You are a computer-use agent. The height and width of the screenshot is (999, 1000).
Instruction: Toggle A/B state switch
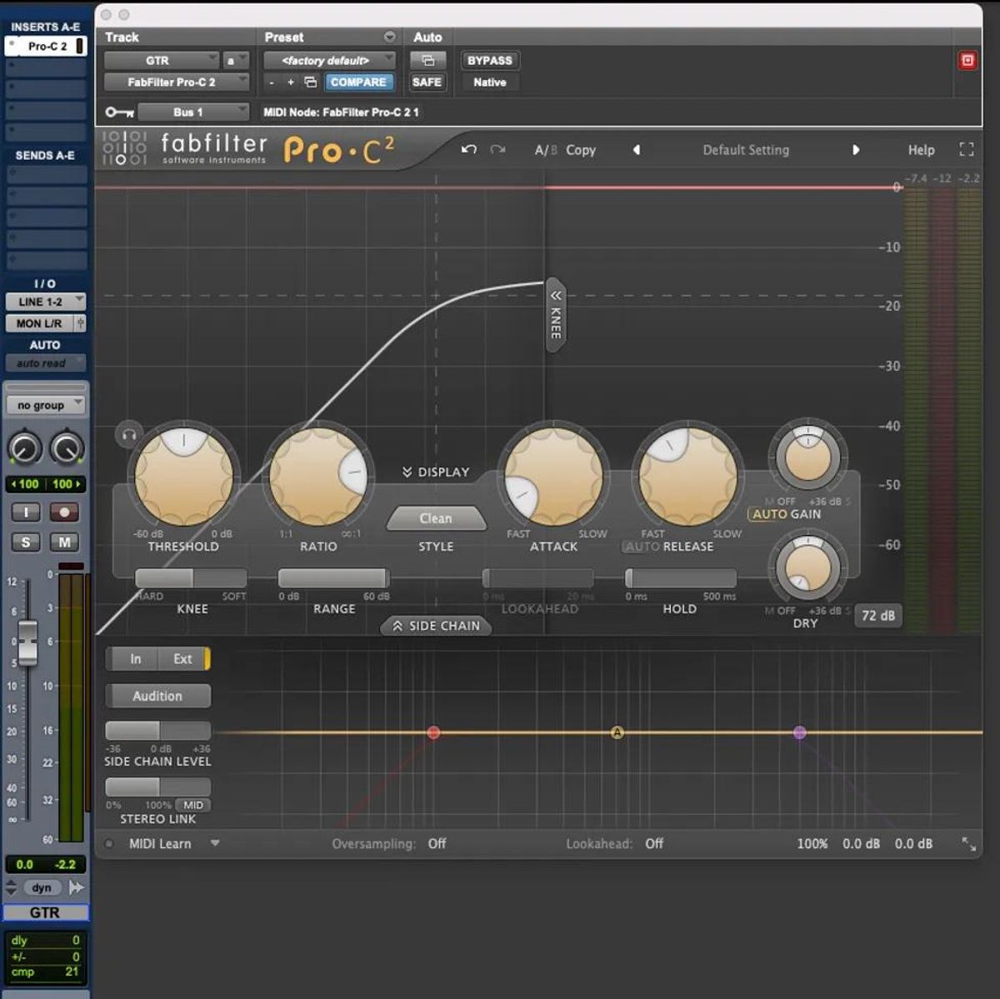tap(546, 150)
